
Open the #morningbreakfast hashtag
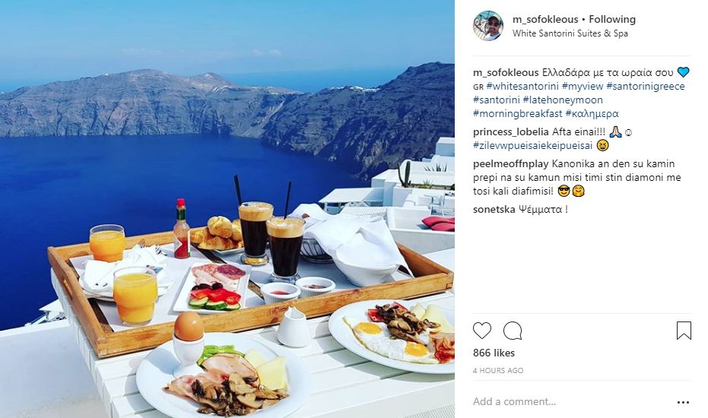click(x=517, y=114)
